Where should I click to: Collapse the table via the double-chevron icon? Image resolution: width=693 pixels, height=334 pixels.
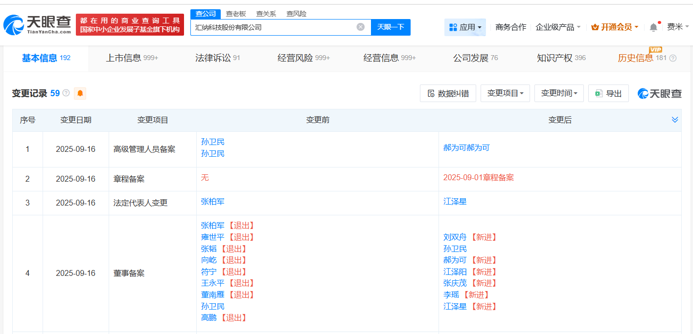(675, 119)
